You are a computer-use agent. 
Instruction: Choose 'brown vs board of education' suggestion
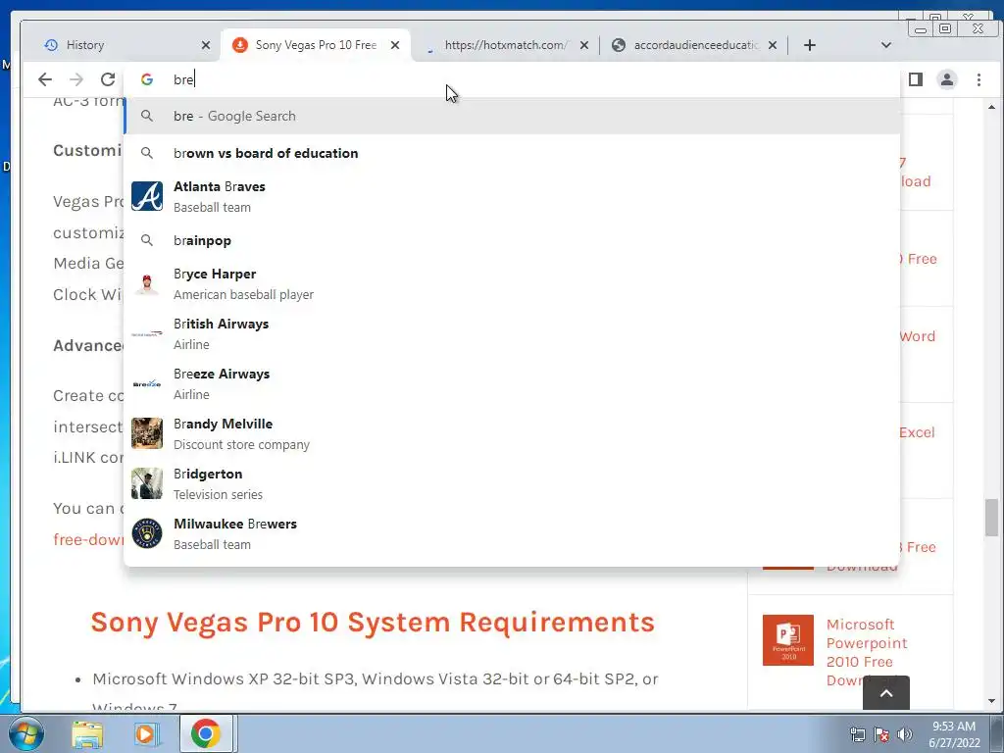coord(512,153)
